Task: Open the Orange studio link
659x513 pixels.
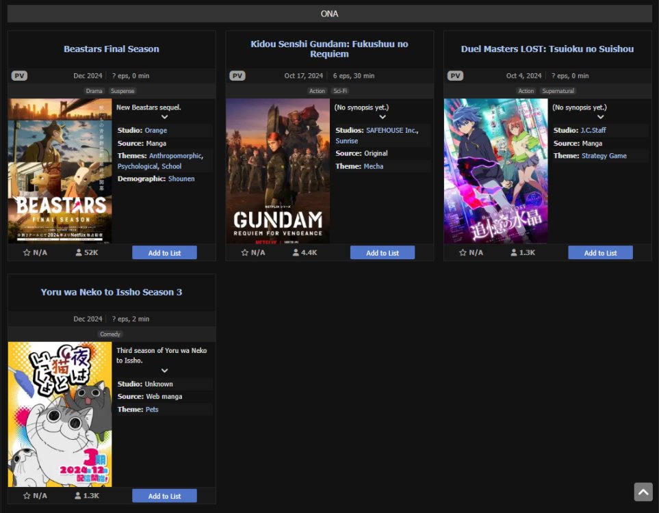Action: [155, 131]
